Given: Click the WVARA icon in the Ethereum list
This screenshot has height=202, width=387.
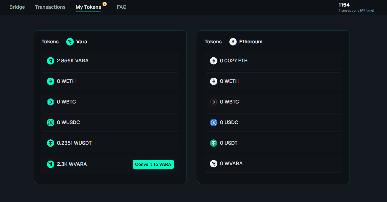Looking at the screenshot, I should (214, 164).
